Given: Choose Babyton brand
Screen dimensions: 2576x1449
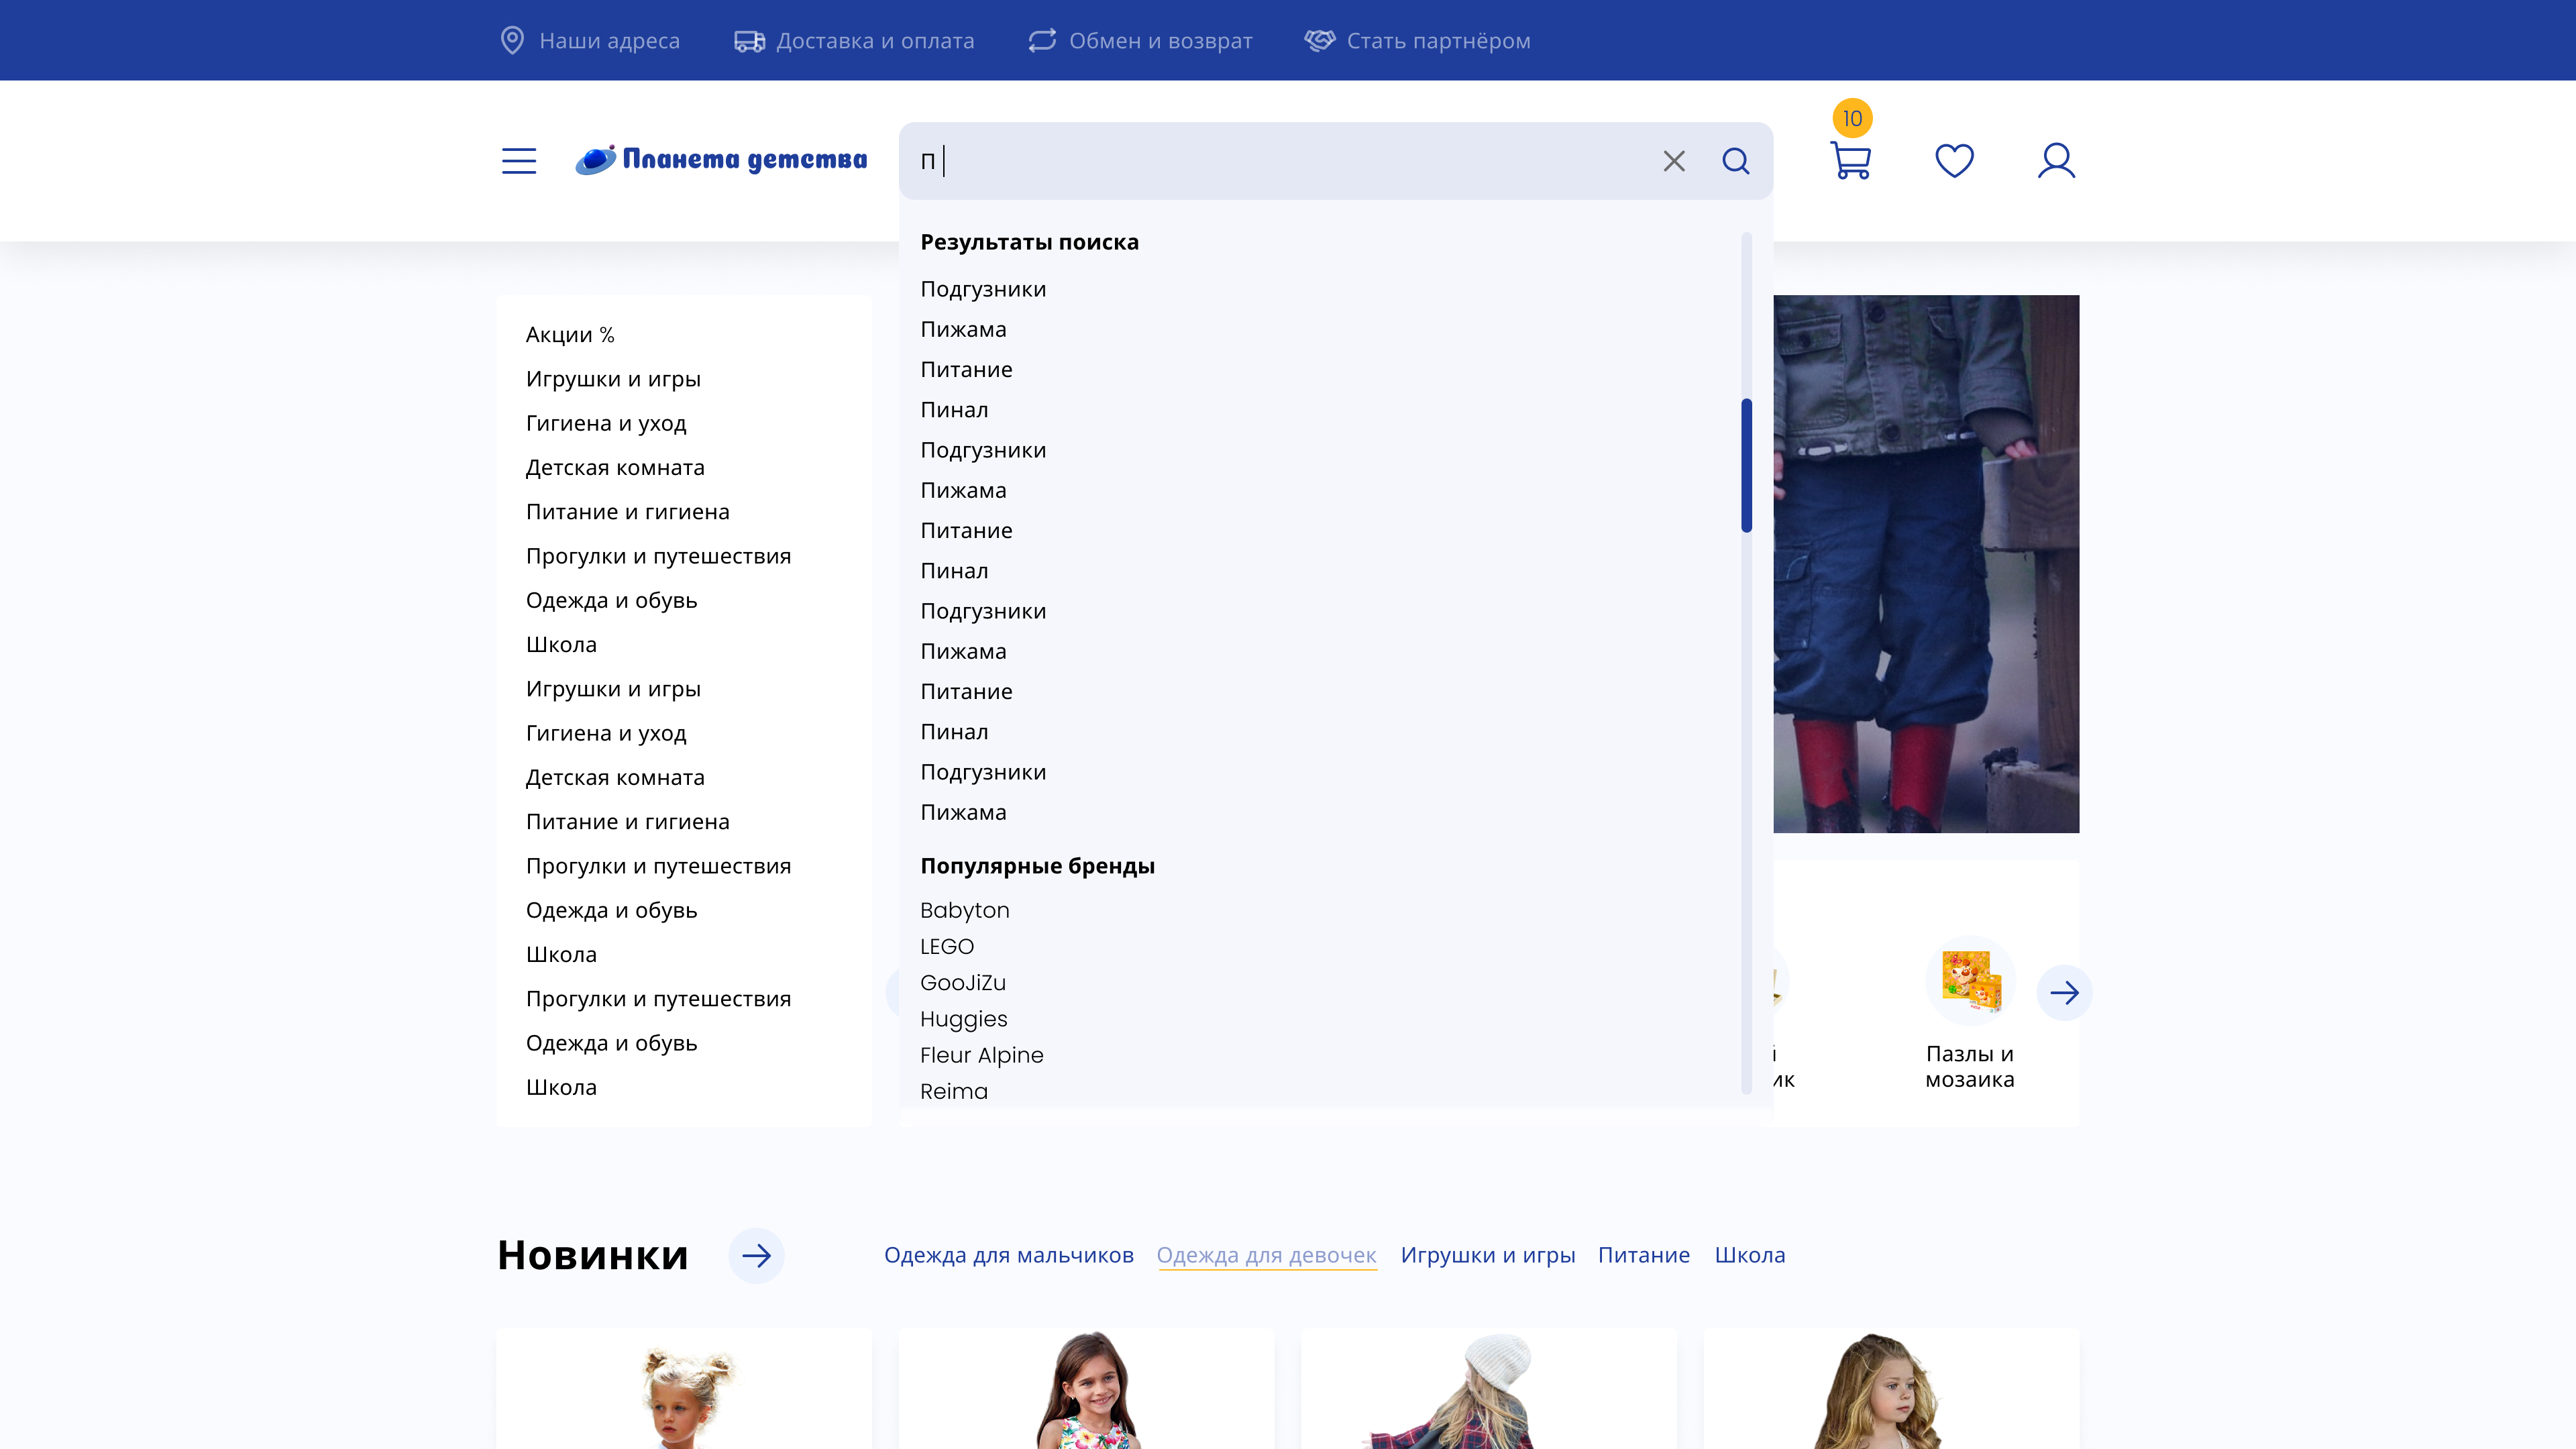Looking at the screenshot, I should (x=964, y=910).
